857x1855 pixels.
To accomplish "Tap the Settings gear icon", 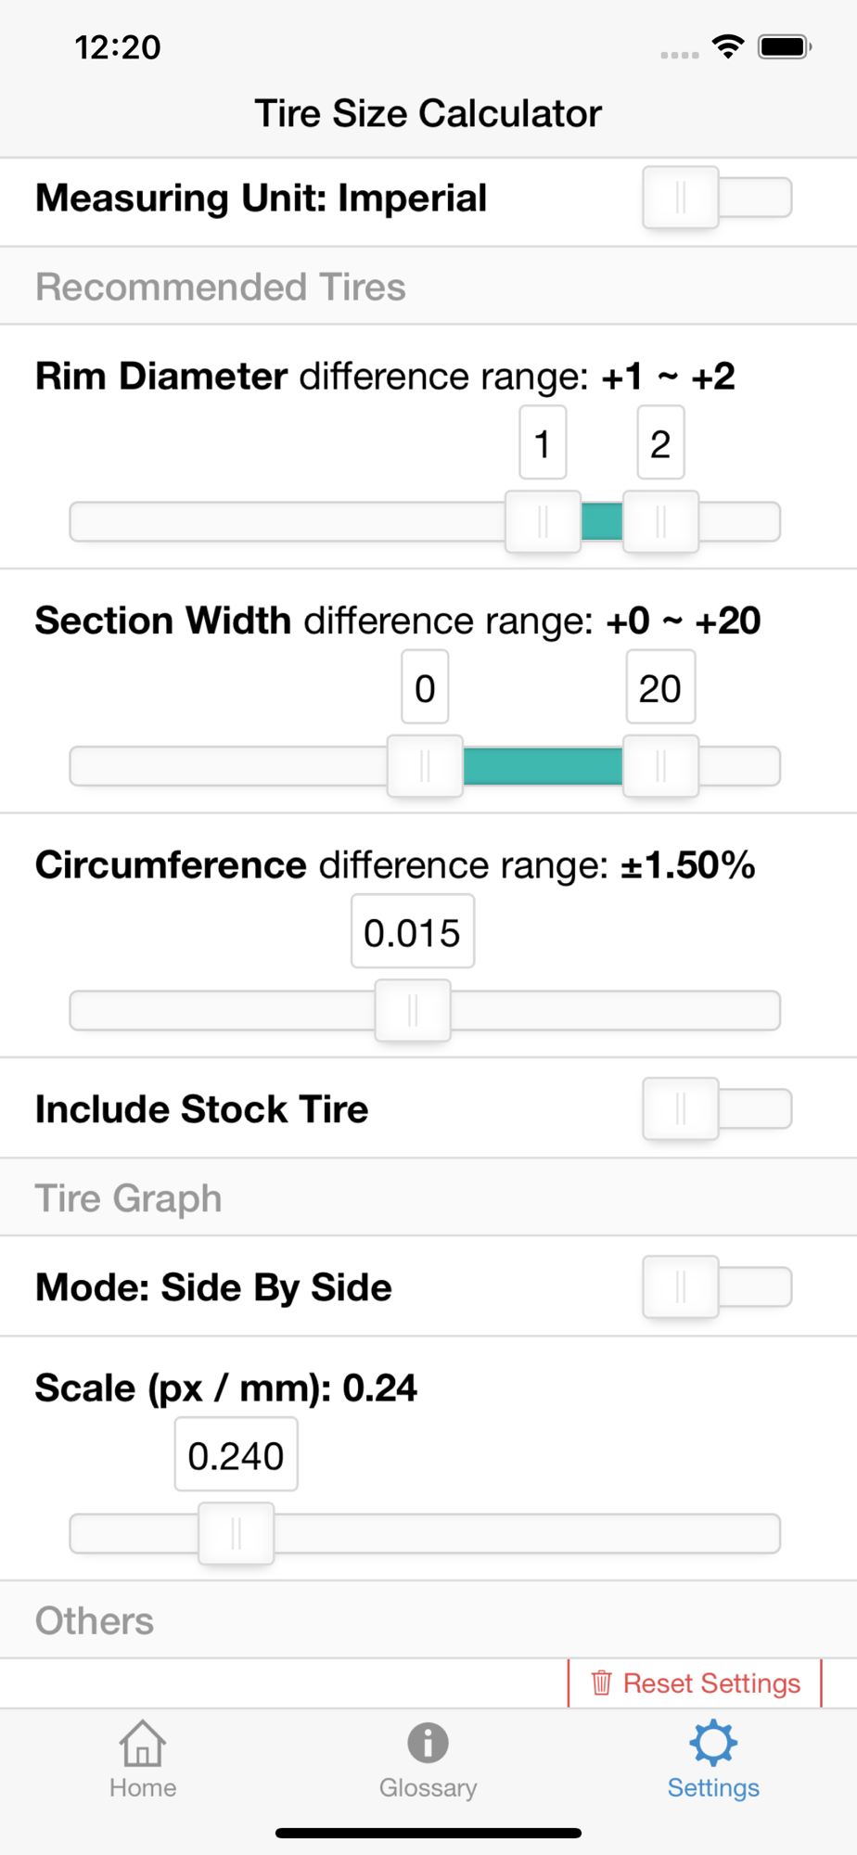I will tap(713, 1743).
